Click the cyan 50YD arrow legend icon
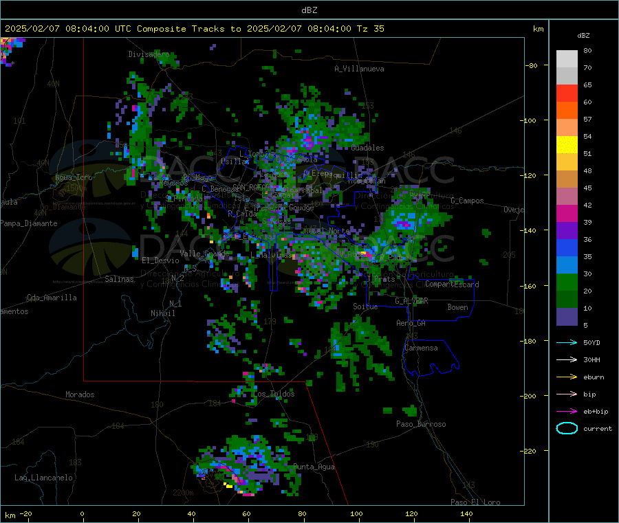The width and height of the screenshot is (619, 523). (567, 342)
